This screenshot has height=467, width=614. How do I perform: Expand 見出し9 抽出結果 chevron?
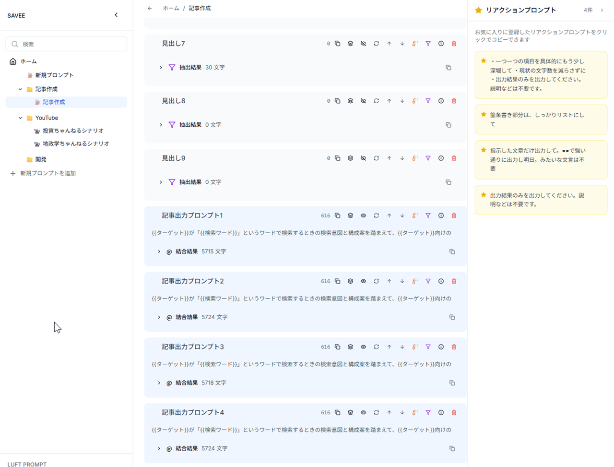coord(161,182)
